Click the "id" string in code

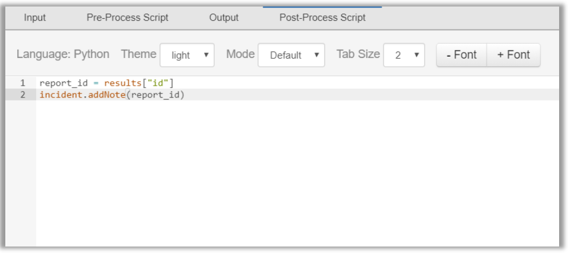157,83
